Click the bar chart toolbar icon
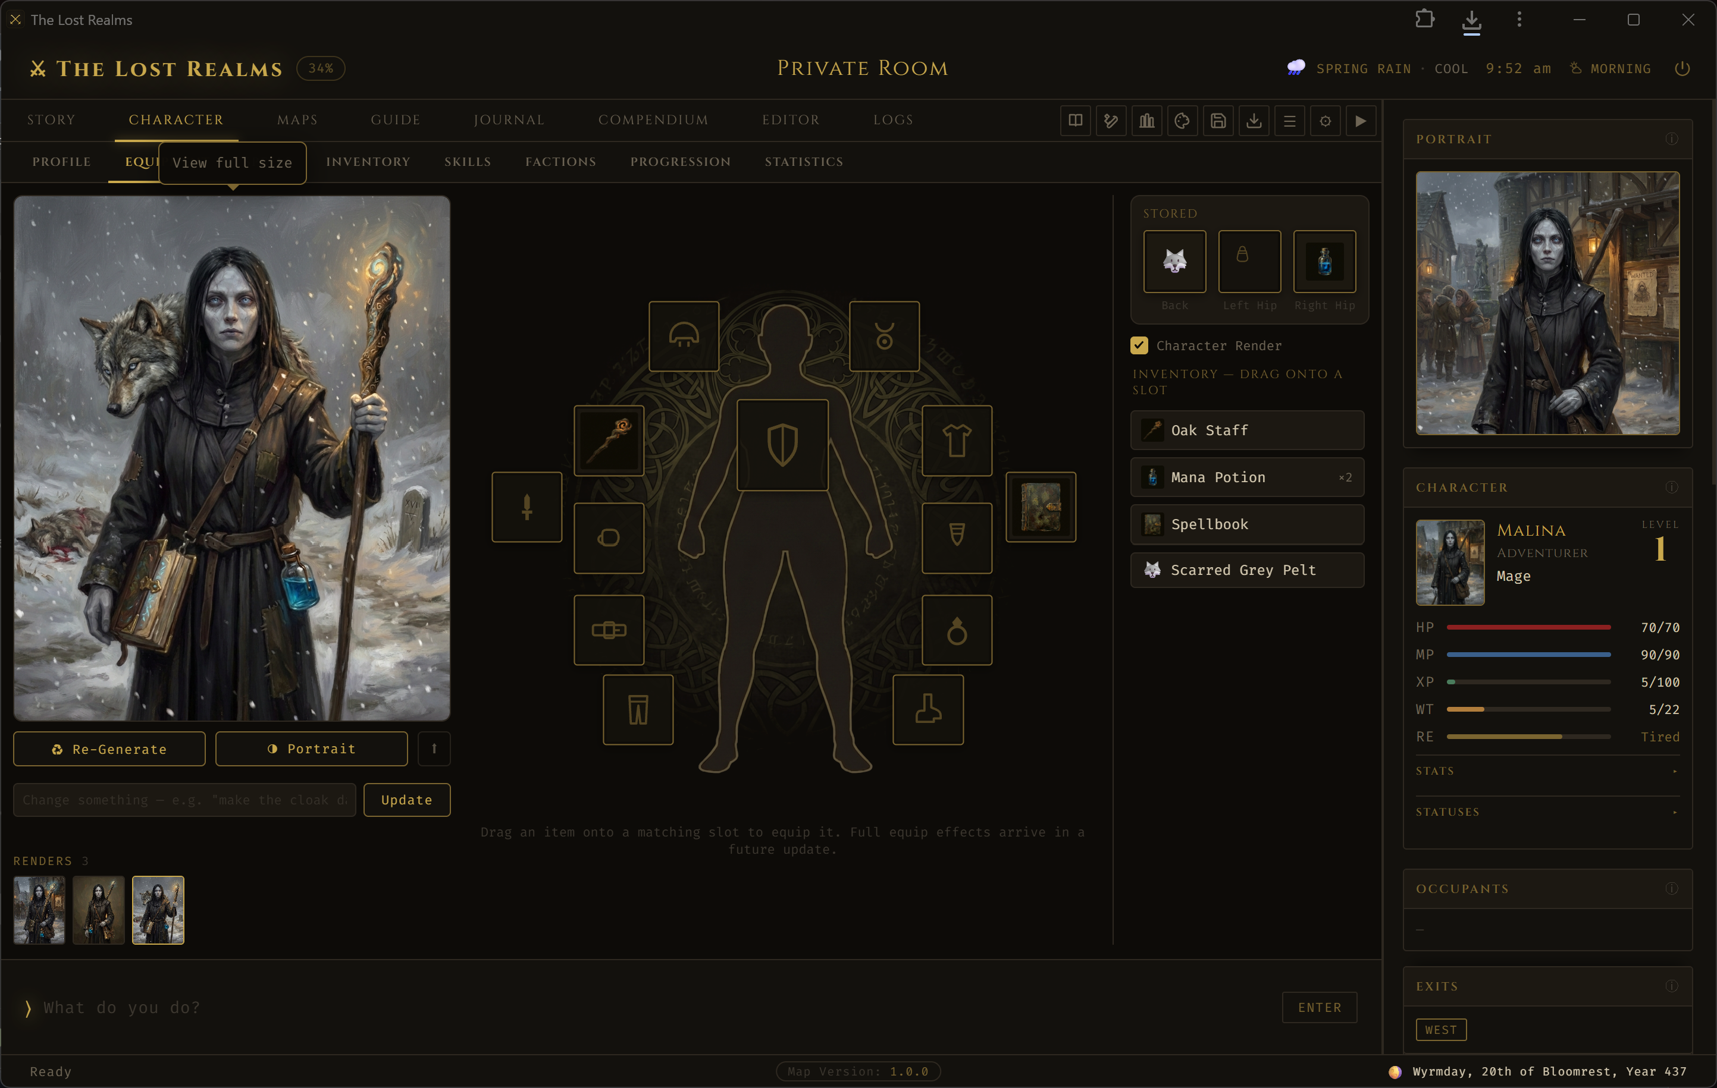 (1146, 121)
